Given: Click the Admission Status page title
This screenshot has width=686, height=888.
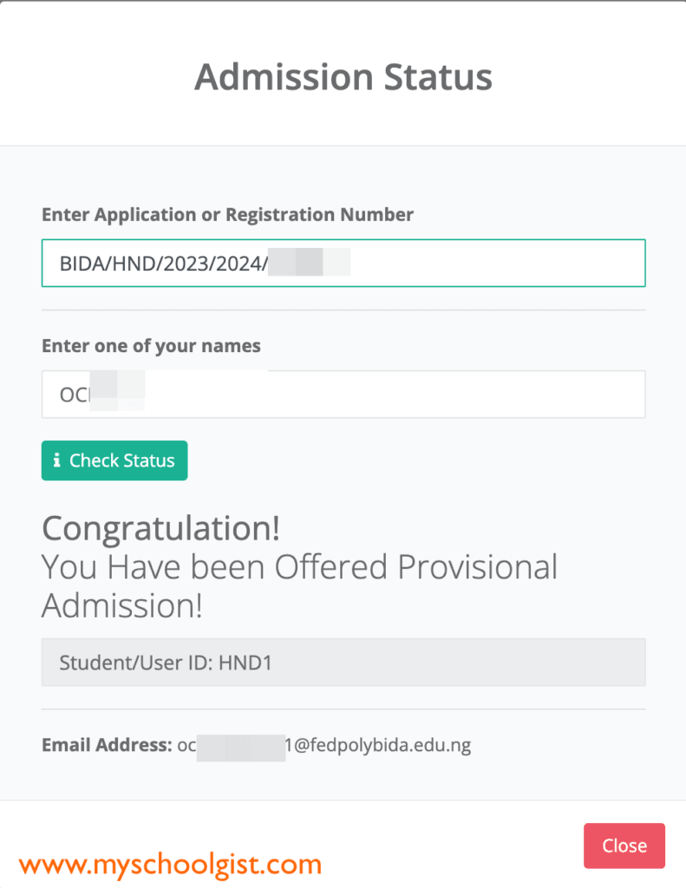Looking at the screenshot, I should (343, 77).
